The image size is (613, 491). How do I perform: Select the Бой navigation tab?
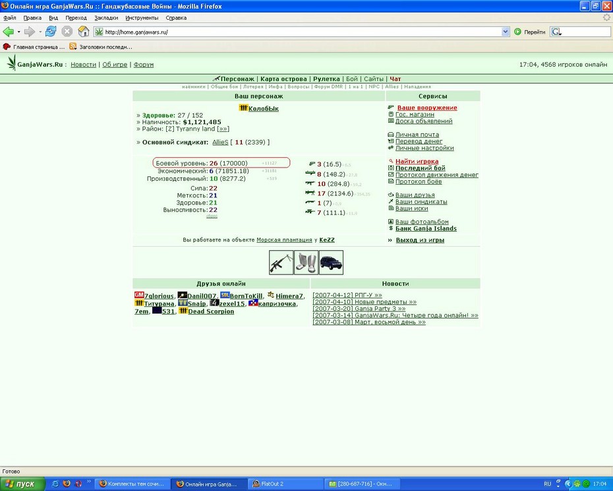(x=352, y=79)
